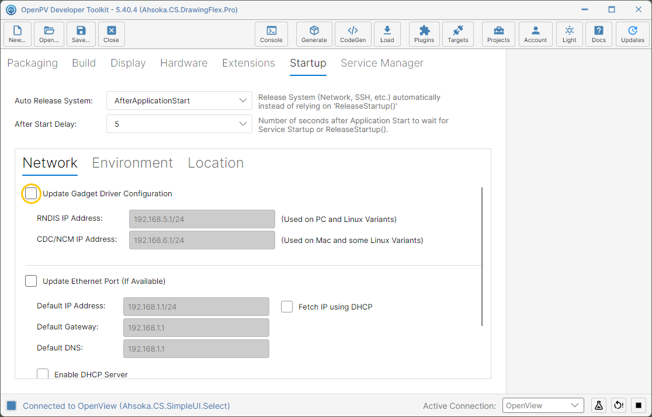Open a project with the Open icon

[49, 34]
